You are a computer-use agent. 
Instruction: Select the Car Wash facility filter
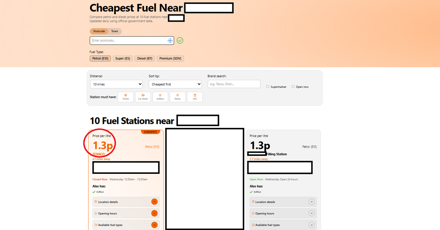coord(143,97)
